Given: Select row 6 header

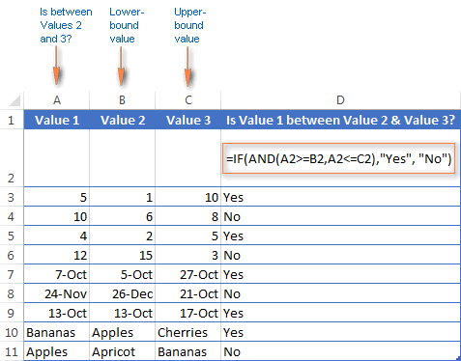Looking at the screenshot, I should pos(12,255).
